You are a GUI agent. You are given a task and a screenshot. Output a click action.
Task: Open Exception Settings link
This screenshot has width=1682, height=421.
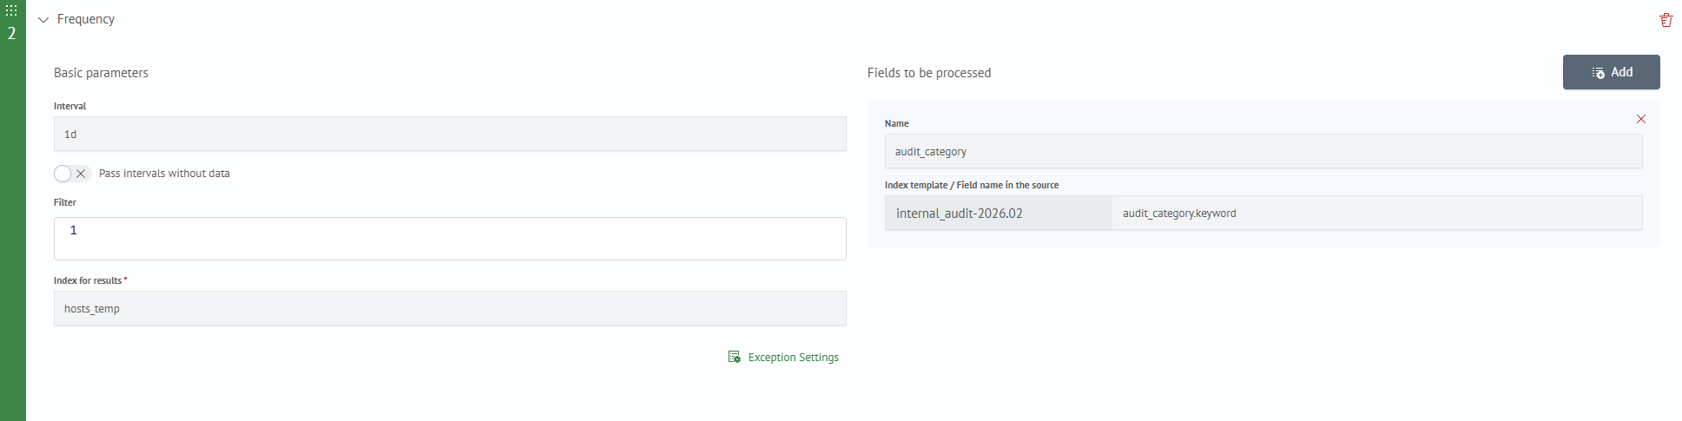pos(793,358)
